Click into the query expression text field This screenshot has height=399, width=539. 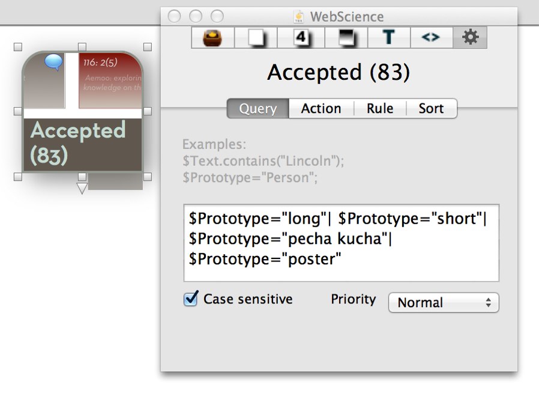tap(341, 243)
